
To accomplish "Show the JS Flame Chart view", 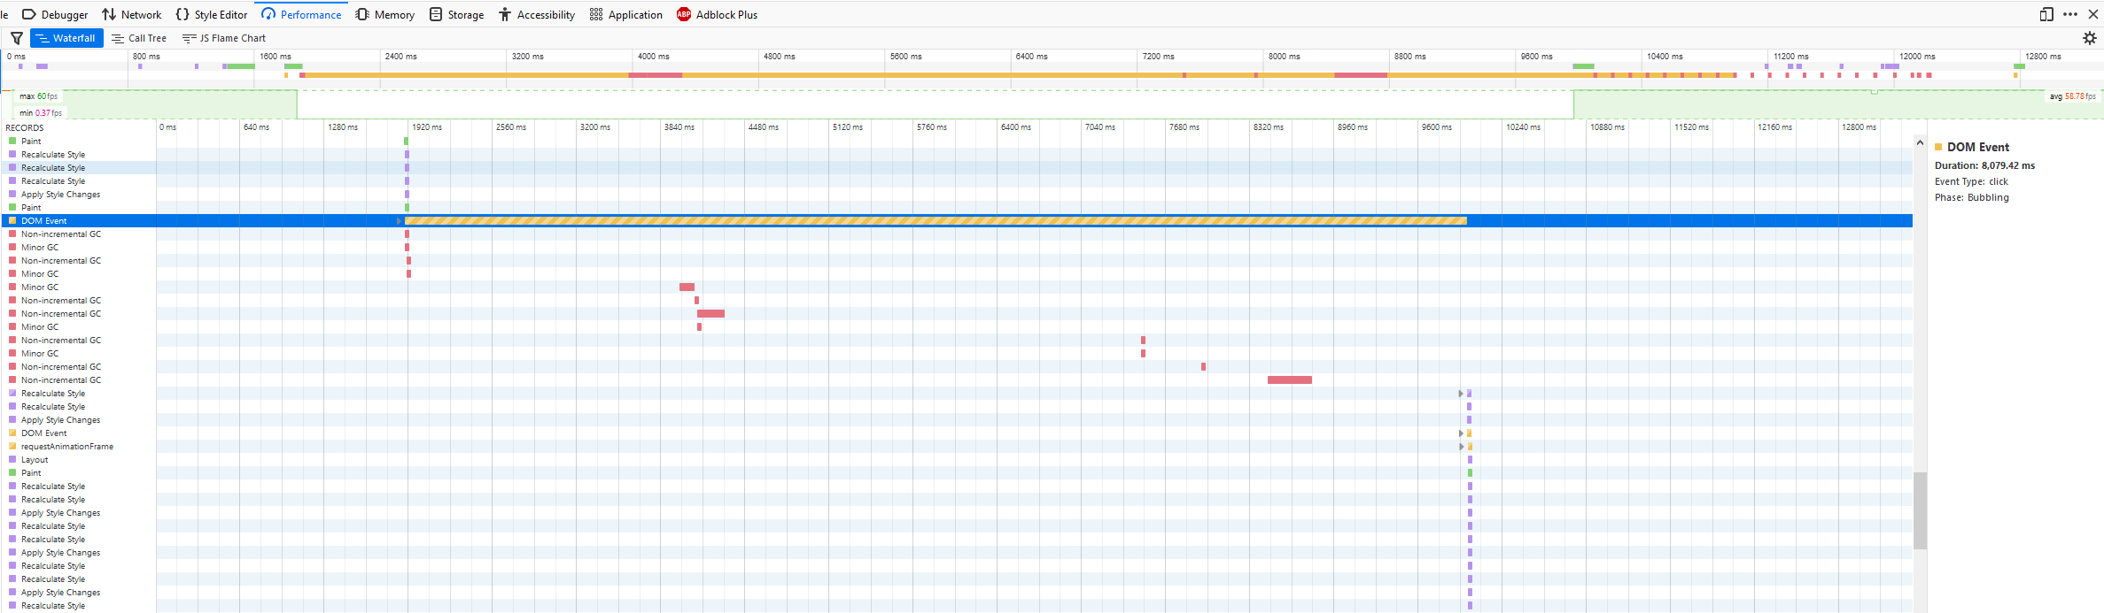I will tap(224, 38).
